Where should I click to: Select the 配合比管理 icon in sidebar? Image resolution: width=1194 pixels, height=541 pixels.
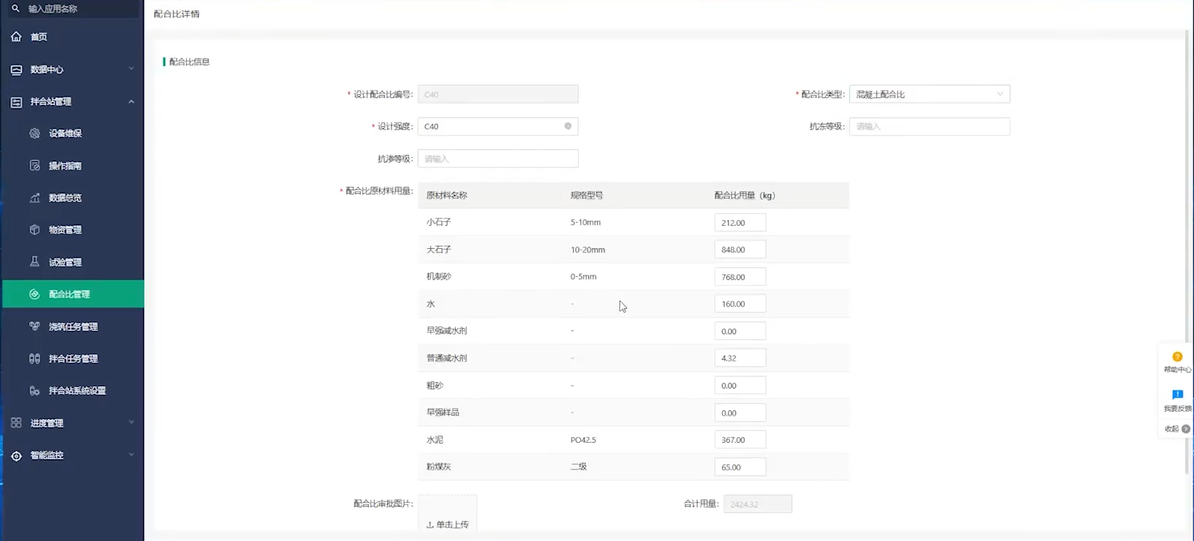[34, 294]
